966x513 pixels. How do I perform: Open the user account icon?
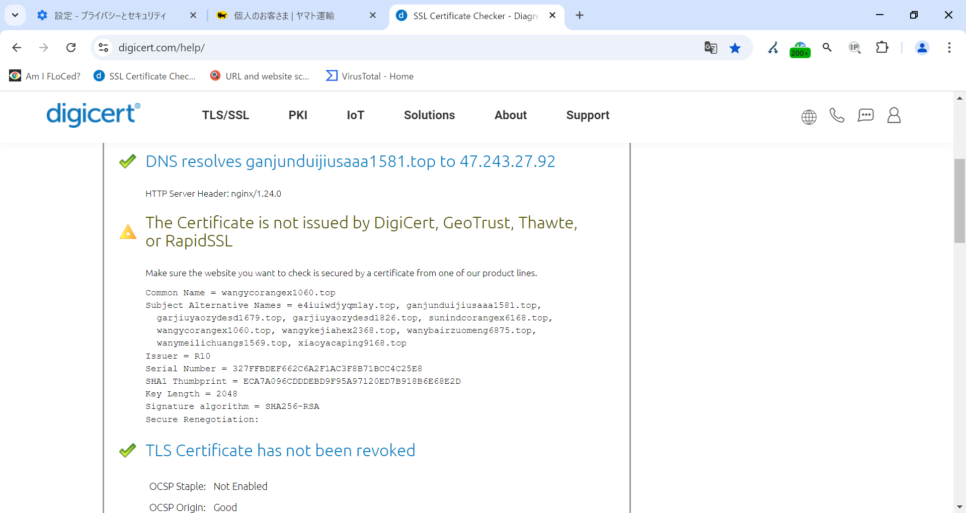[x=894, y=115]
